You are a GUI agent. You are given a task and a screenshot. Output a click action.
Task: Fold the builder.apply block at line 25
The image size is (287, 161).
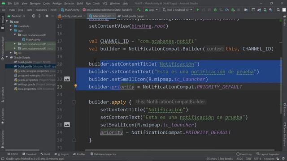click(74, 102)
